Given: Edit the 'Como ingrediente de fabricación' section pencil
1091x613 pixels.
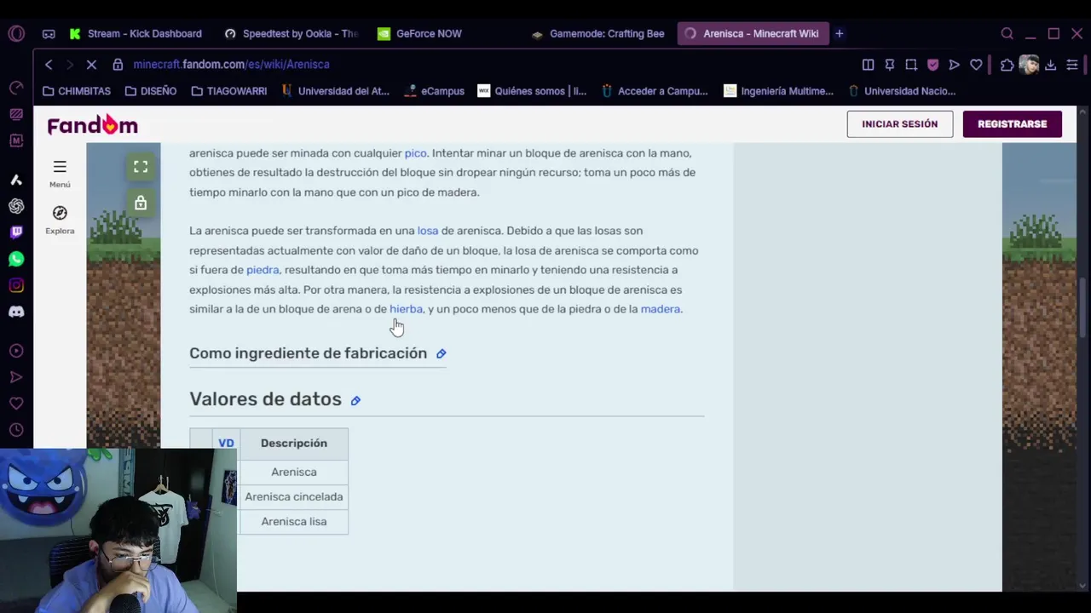Looking at the screenshot, I should coord(441,353).
